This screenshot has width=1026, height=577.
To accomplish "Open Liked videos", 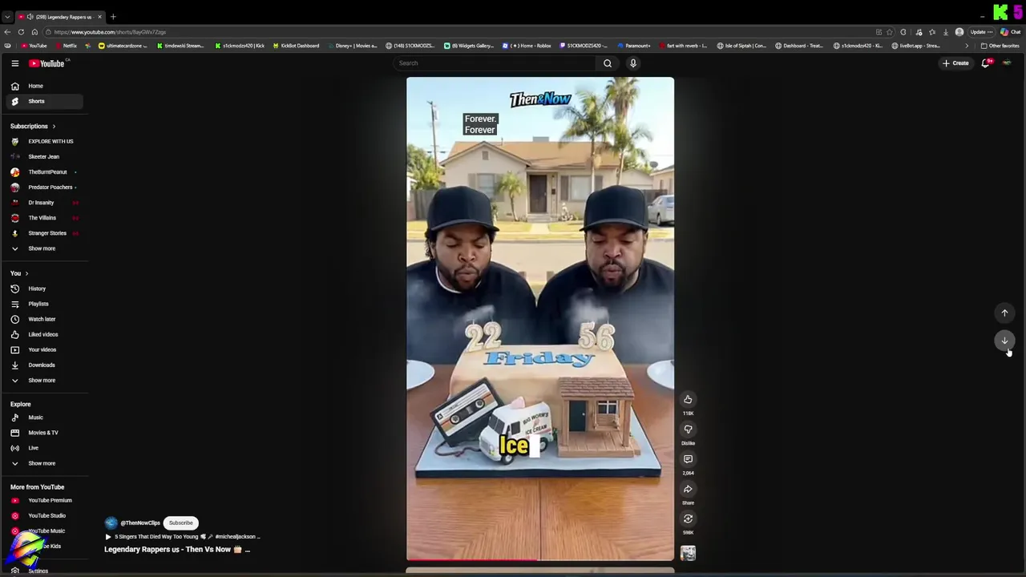I will tap(45, 334).
